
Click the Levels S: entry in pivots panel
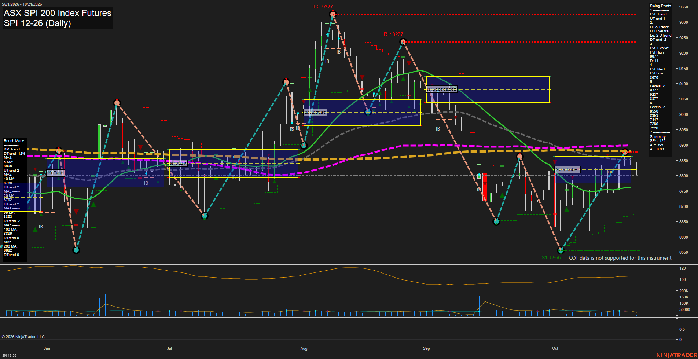657,107
